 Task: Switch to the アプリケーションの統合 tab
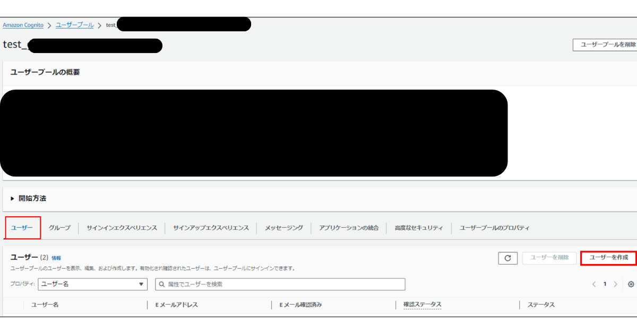tap(349, 227)
